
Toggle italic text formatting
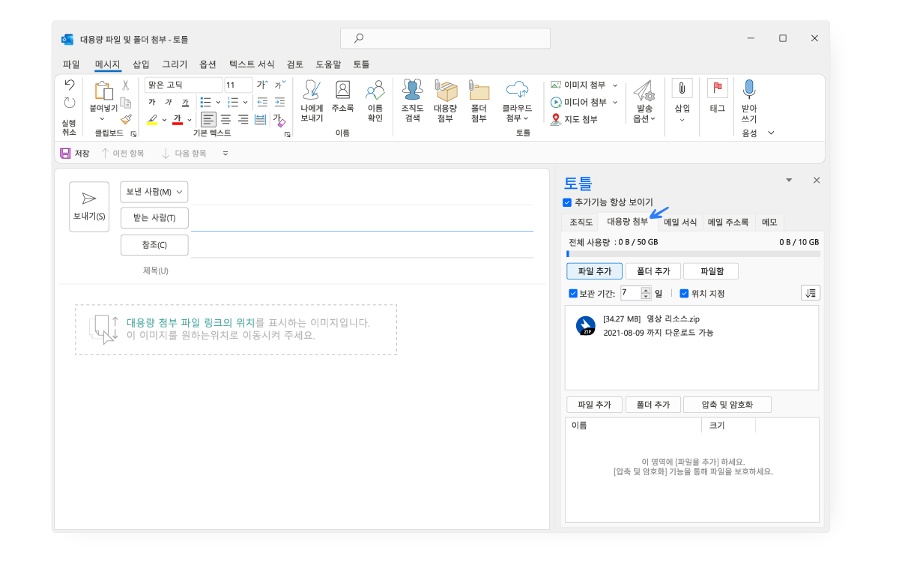(169, 102)
